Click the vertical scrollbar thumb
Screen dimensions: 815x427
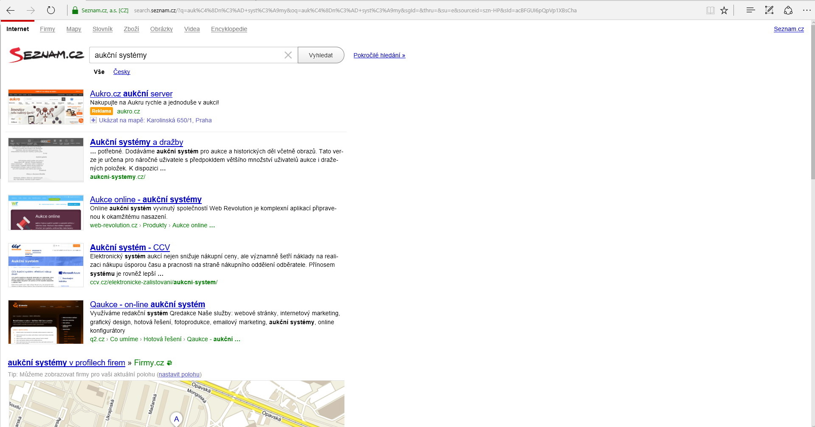point(812,102)
